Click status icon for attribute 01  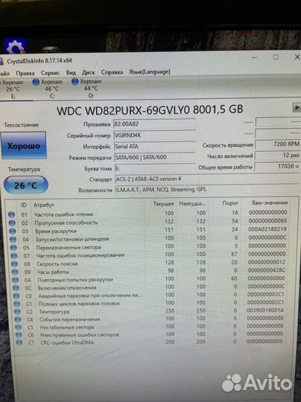pyautogui.click(x=11, y=214)
